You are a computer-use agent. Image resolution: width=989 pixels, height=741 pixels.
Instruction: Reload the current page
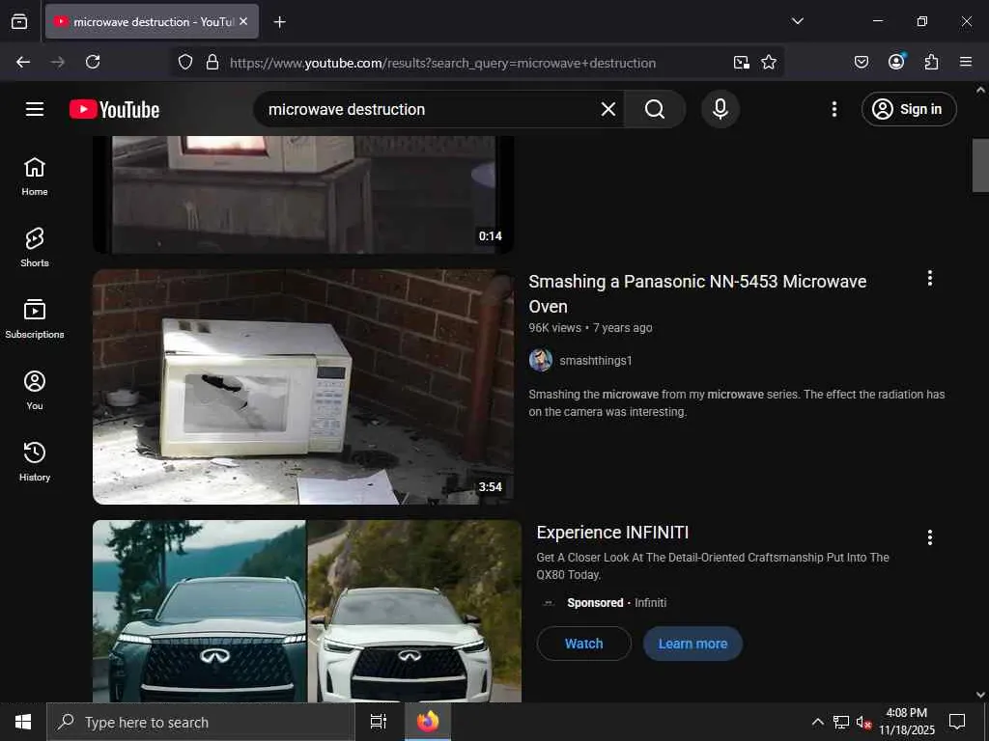(93, 62)
